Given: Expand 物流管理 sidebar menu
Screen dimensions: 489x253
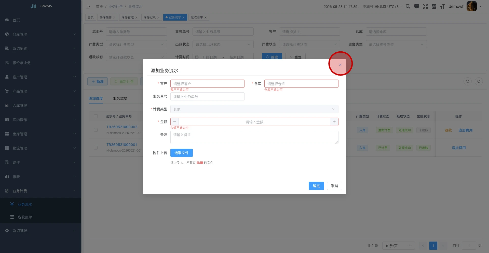Looking at the screenshot, I should tap(41, 148).
